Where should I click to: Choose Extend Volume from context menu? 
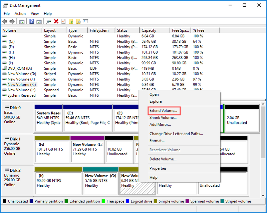[x=163, y=111]
